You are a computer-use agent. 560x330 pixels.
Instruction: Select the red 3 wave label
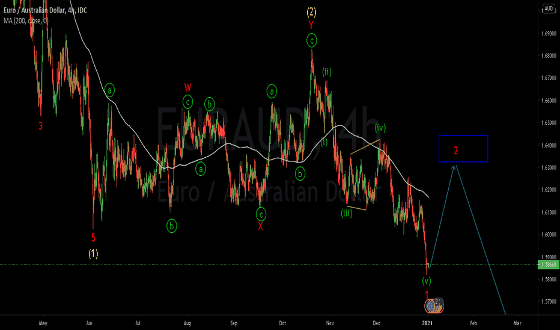(41, 126)
